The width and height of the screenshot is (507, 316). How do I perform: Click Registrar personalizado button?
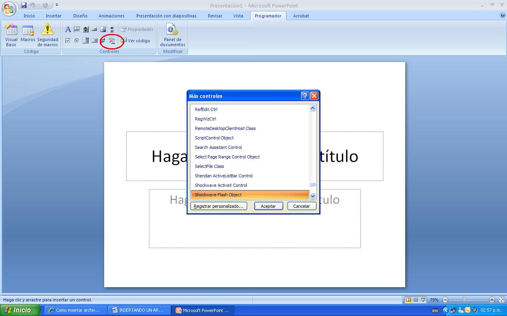(x=218, y=206)
